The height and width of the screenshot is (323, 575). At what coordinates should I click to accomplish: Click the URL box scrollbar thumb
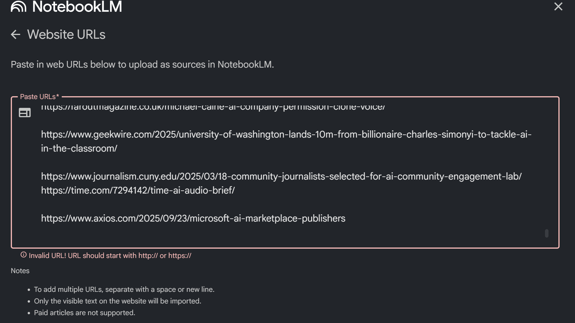pyautogui.click(x=547, y=233)
